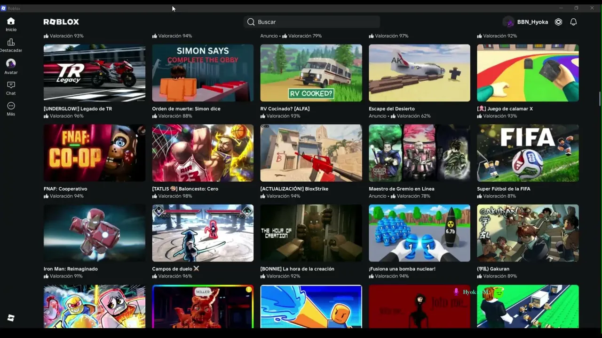The height and width of the screenshot is (338, 602).
Task: Open the sword duel arena thumbnail
Action: (203, 233)
